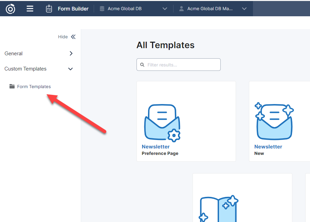The image size is (310, 222).
Task: Collapse the Custom Templates section
Action: 71,69
